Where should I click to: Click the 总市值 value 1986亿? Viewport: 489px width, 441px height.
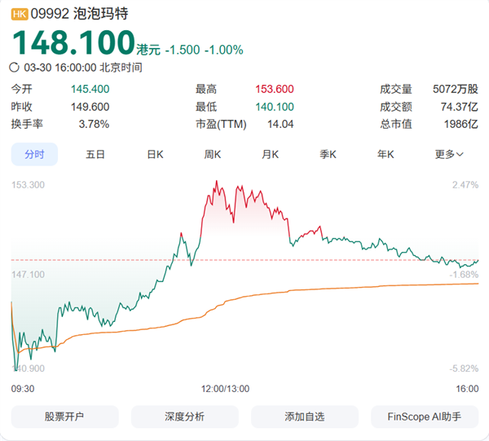click(461, 124)
